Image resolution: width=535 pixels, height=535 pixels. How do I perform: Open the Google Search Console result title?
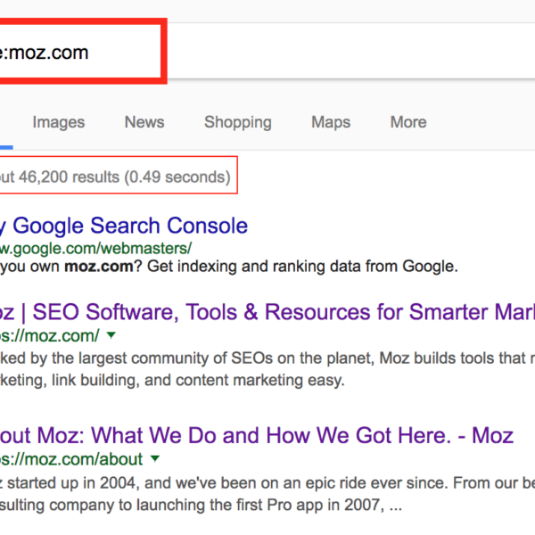click(x=125, y=226)
